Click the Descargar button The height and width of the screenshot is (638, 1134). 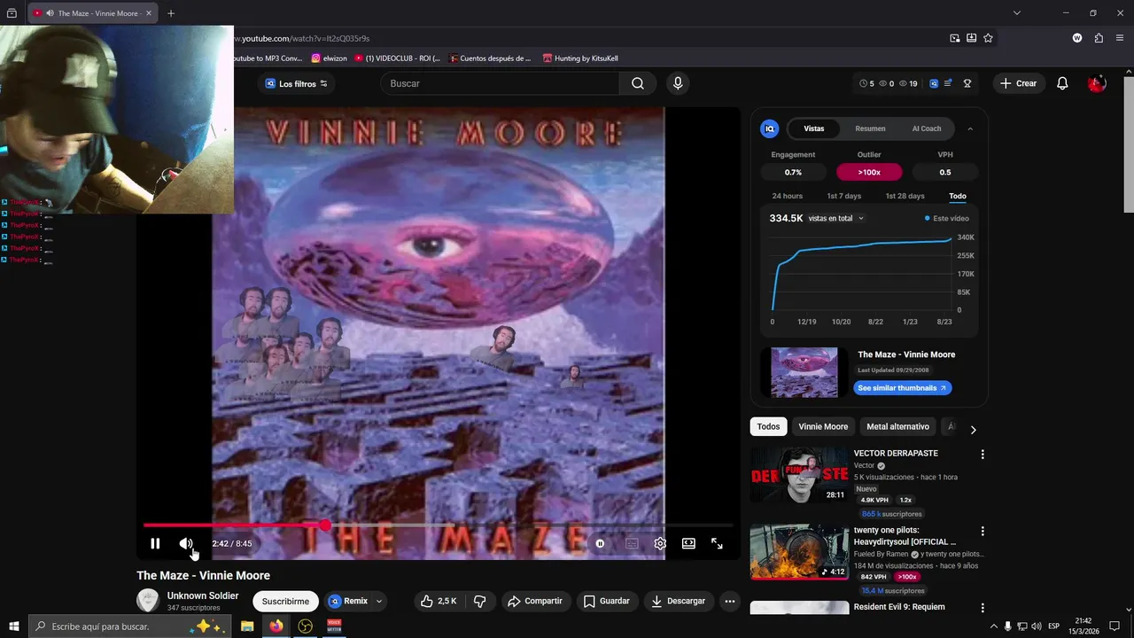(679, 601)
